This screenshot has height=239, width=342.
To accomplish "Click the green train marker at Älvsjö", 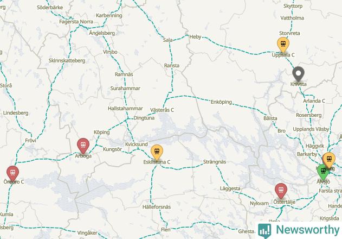I will coord(323,172).
